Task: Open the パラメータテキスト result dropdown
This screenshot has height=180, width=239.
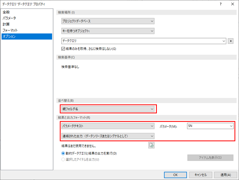Action: (x=108, y=126)
